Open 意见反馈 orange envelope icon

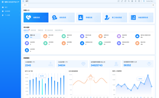(x=45, y=36)
